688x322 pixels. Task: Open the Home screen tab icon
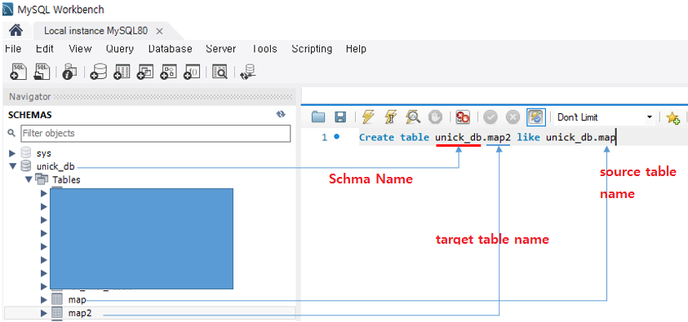[16, 31]
